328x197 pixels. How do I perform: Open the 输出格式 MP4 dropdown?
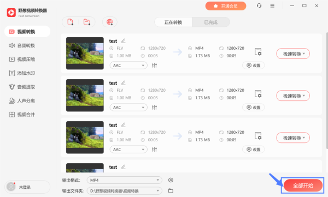click(x=125, y=180)
